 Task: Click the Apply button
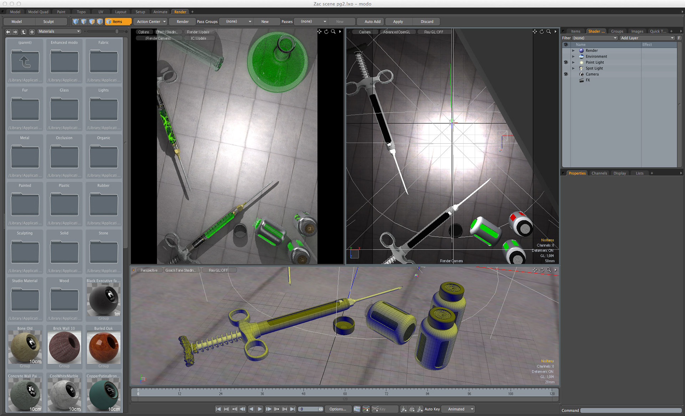[398, 22]
